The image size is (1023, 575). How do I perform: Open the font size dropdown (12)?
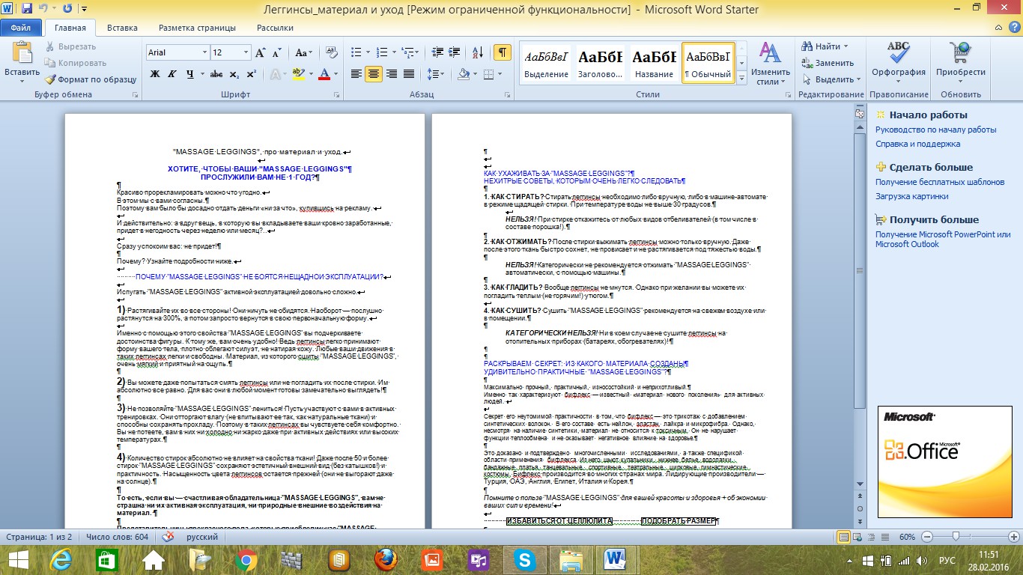[246, 53]
